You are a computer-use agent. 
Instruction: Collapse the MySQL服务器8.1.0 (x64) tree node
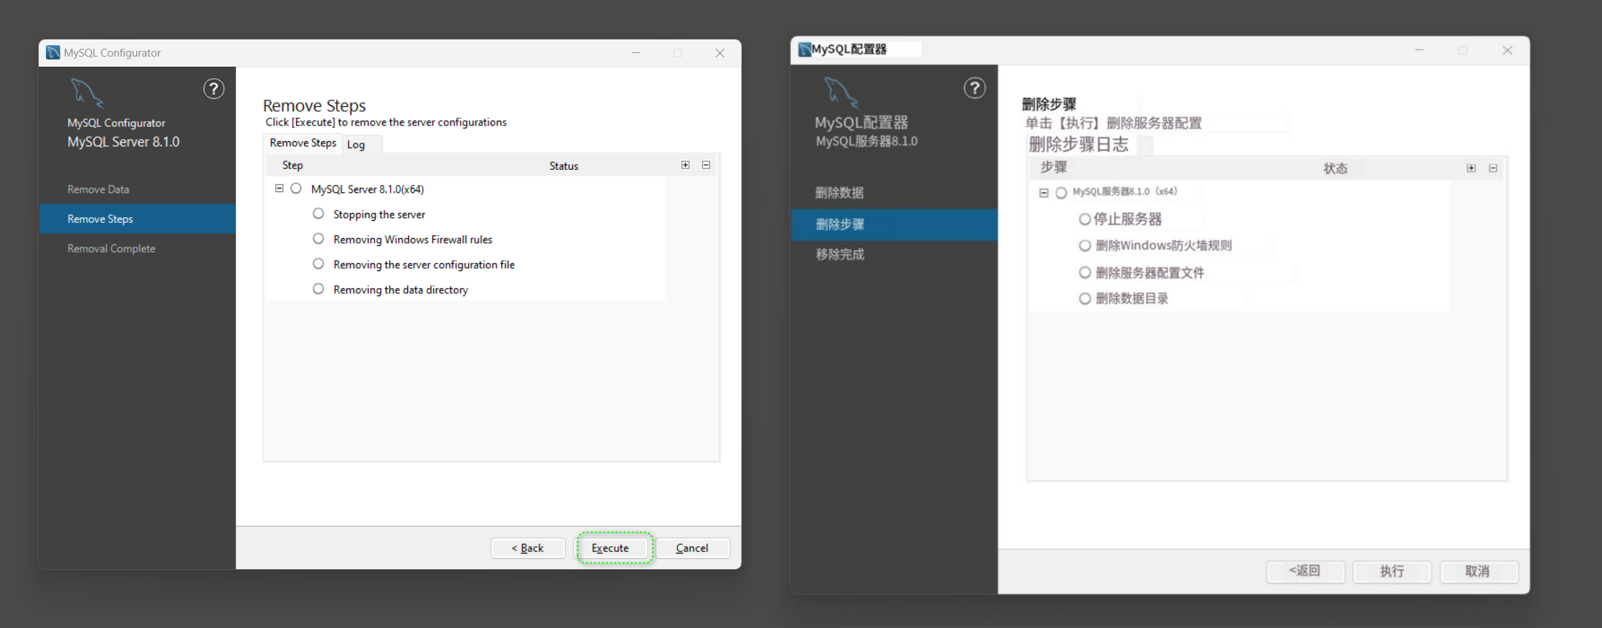click(1044, 192)
